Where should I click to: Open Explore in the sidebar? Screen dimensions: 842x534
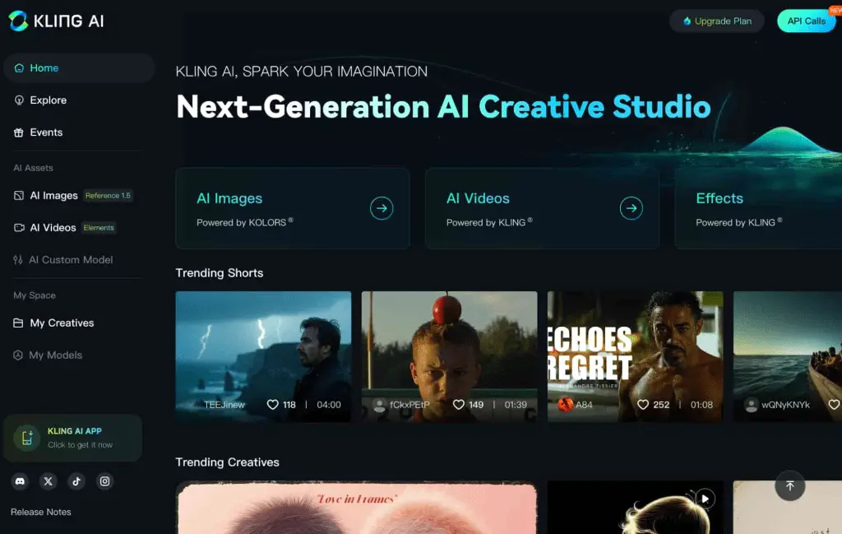pyautogui.click(x=48, y=100)
